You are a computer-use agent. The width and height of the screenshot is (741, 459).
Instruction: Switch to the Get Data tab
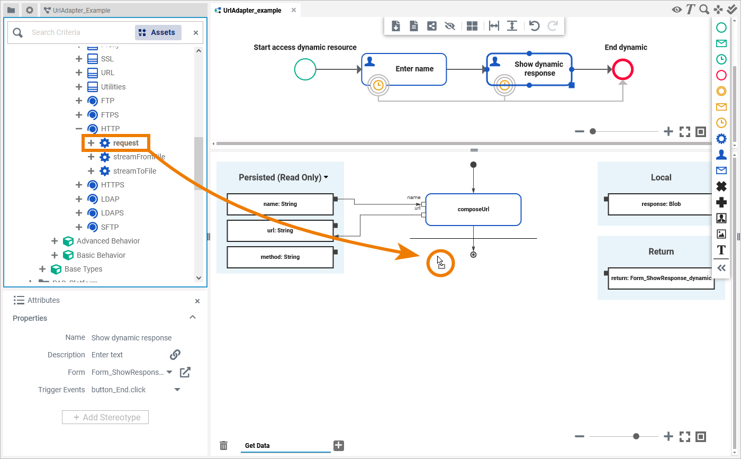257,446
